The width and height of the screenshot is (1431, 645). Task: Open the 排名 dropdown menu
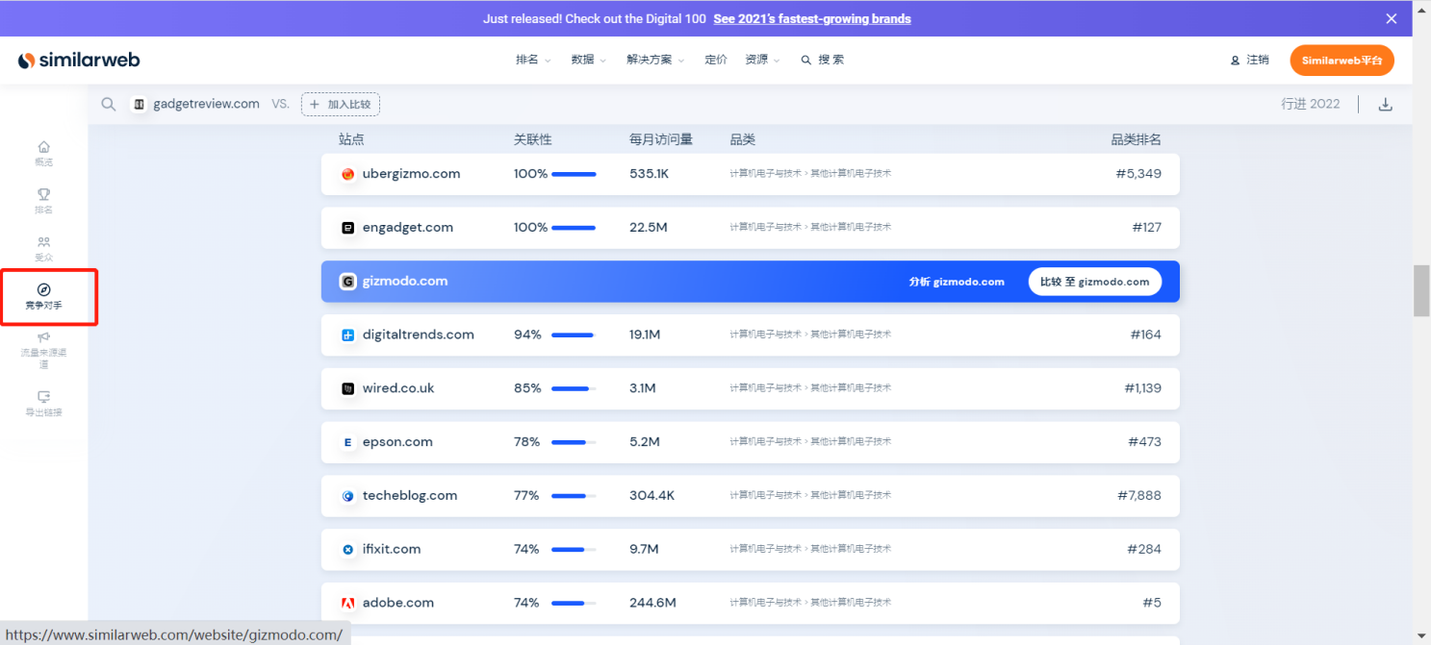coord(533,60)
